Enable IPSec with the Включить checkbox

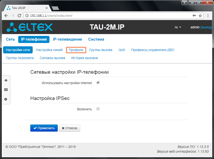coord(98,109)
